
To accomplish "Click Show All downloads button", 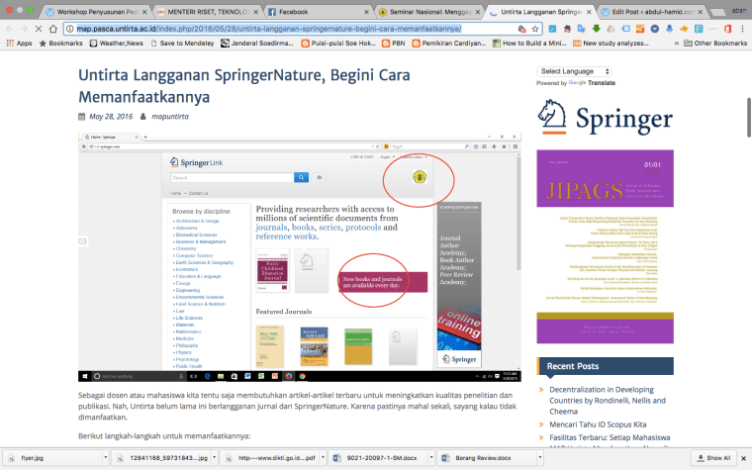I will pos(713,458).
